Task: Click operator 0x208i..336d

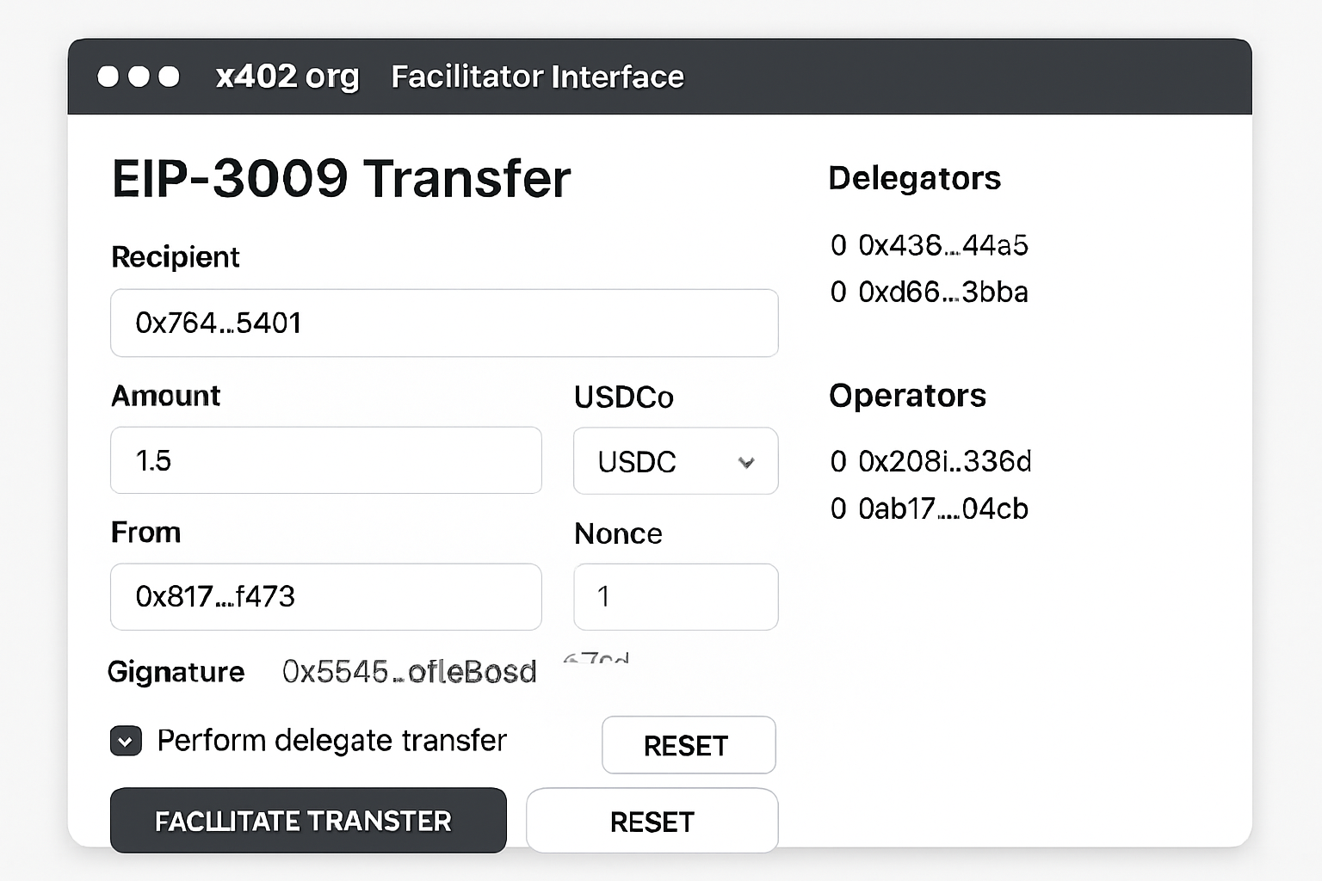Action: 944,462
